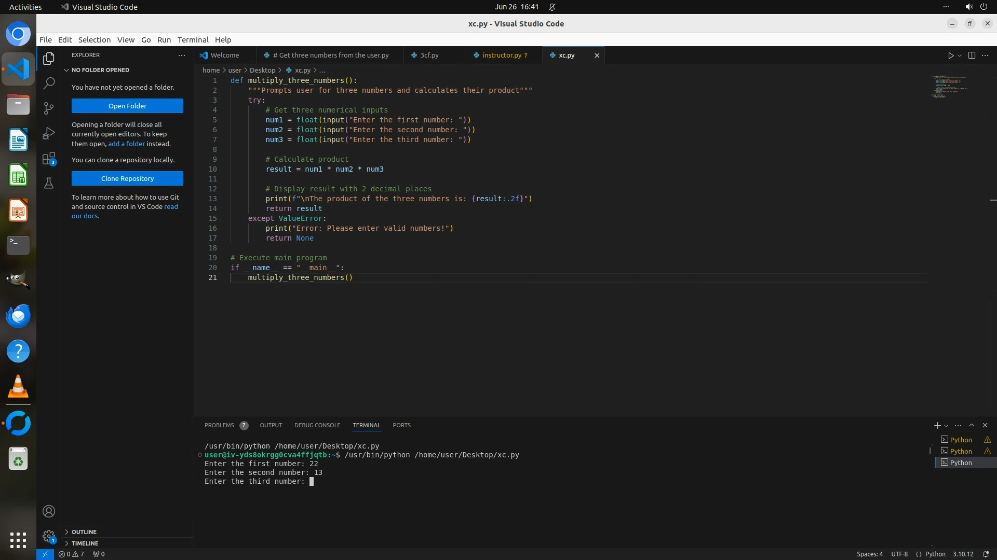Follow the add a folder link
The width and height of the screenshot is (997, 560).
click(x=126, y=144)
